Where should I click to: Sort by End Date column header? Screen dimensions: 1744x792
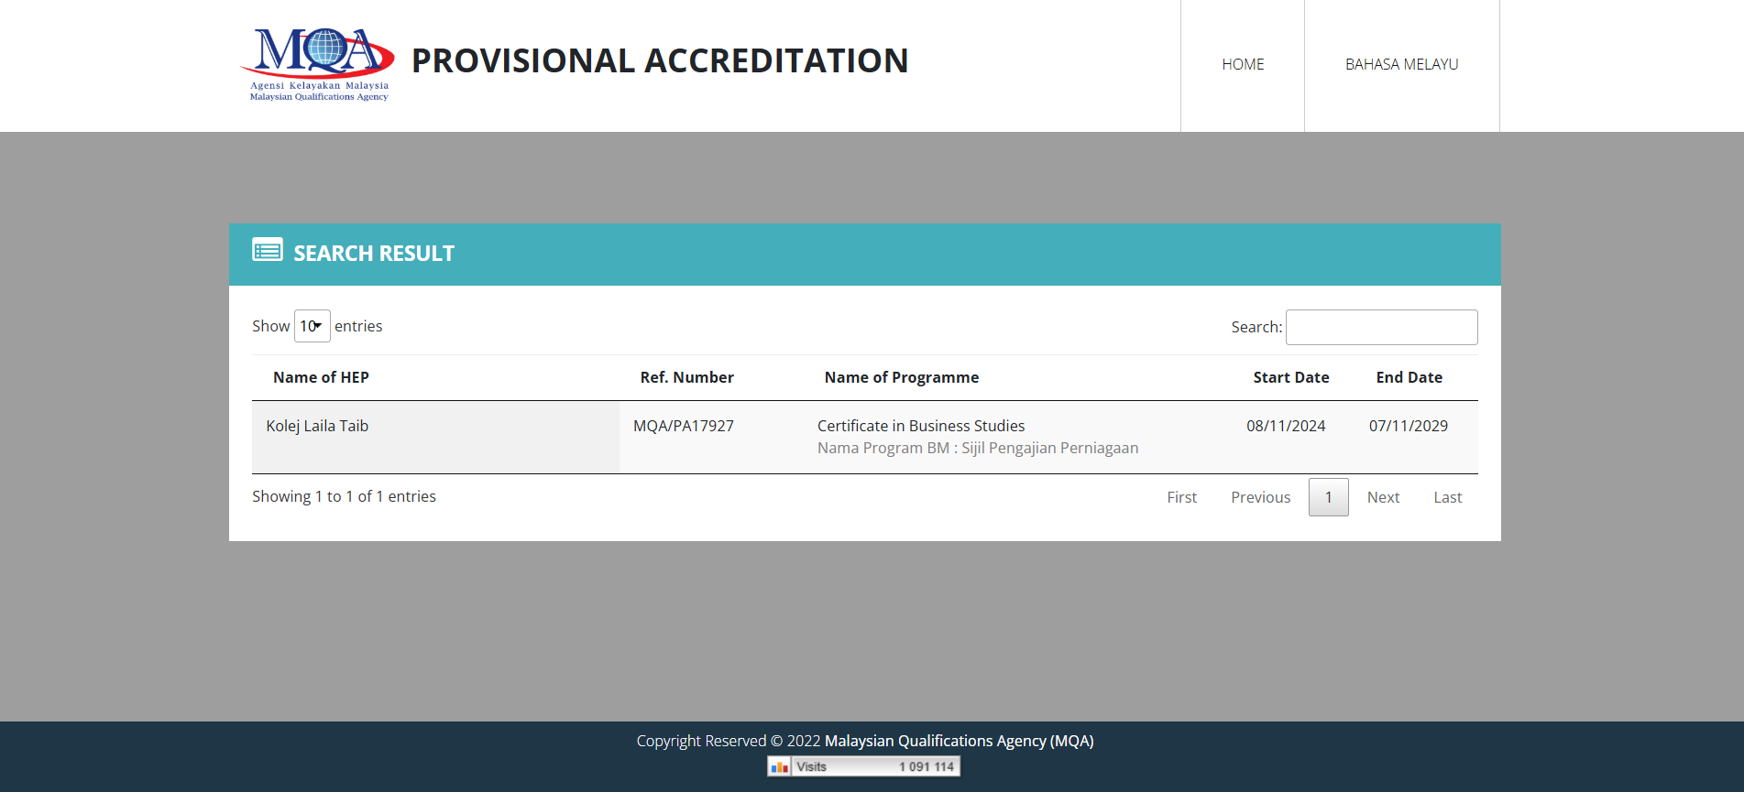(1409, 377)
